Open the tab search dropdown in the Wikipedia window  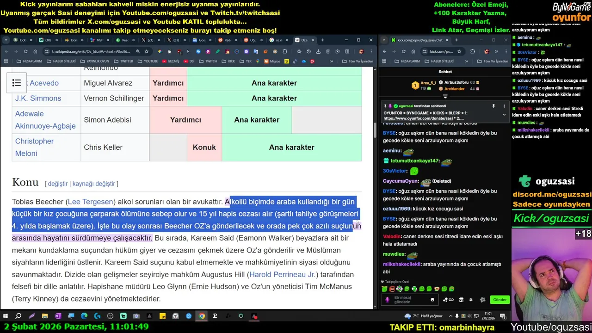(6, 40)
